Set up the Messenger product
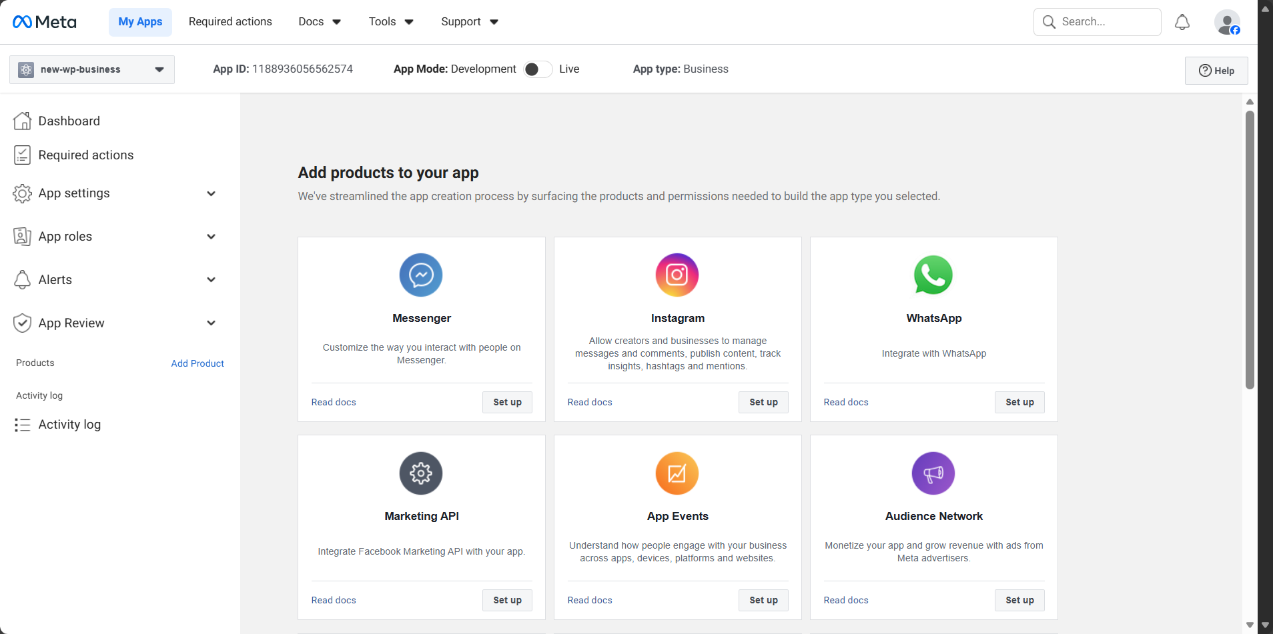This screenshot has height=634, width=1273. pyautogui.click(x=507, y=402)
